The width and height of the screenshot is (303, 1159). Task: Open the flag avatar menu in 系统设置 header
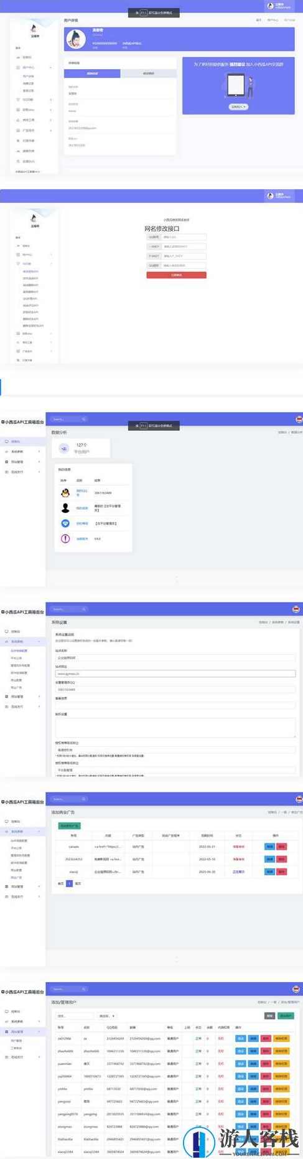click(x=296, y=609)
